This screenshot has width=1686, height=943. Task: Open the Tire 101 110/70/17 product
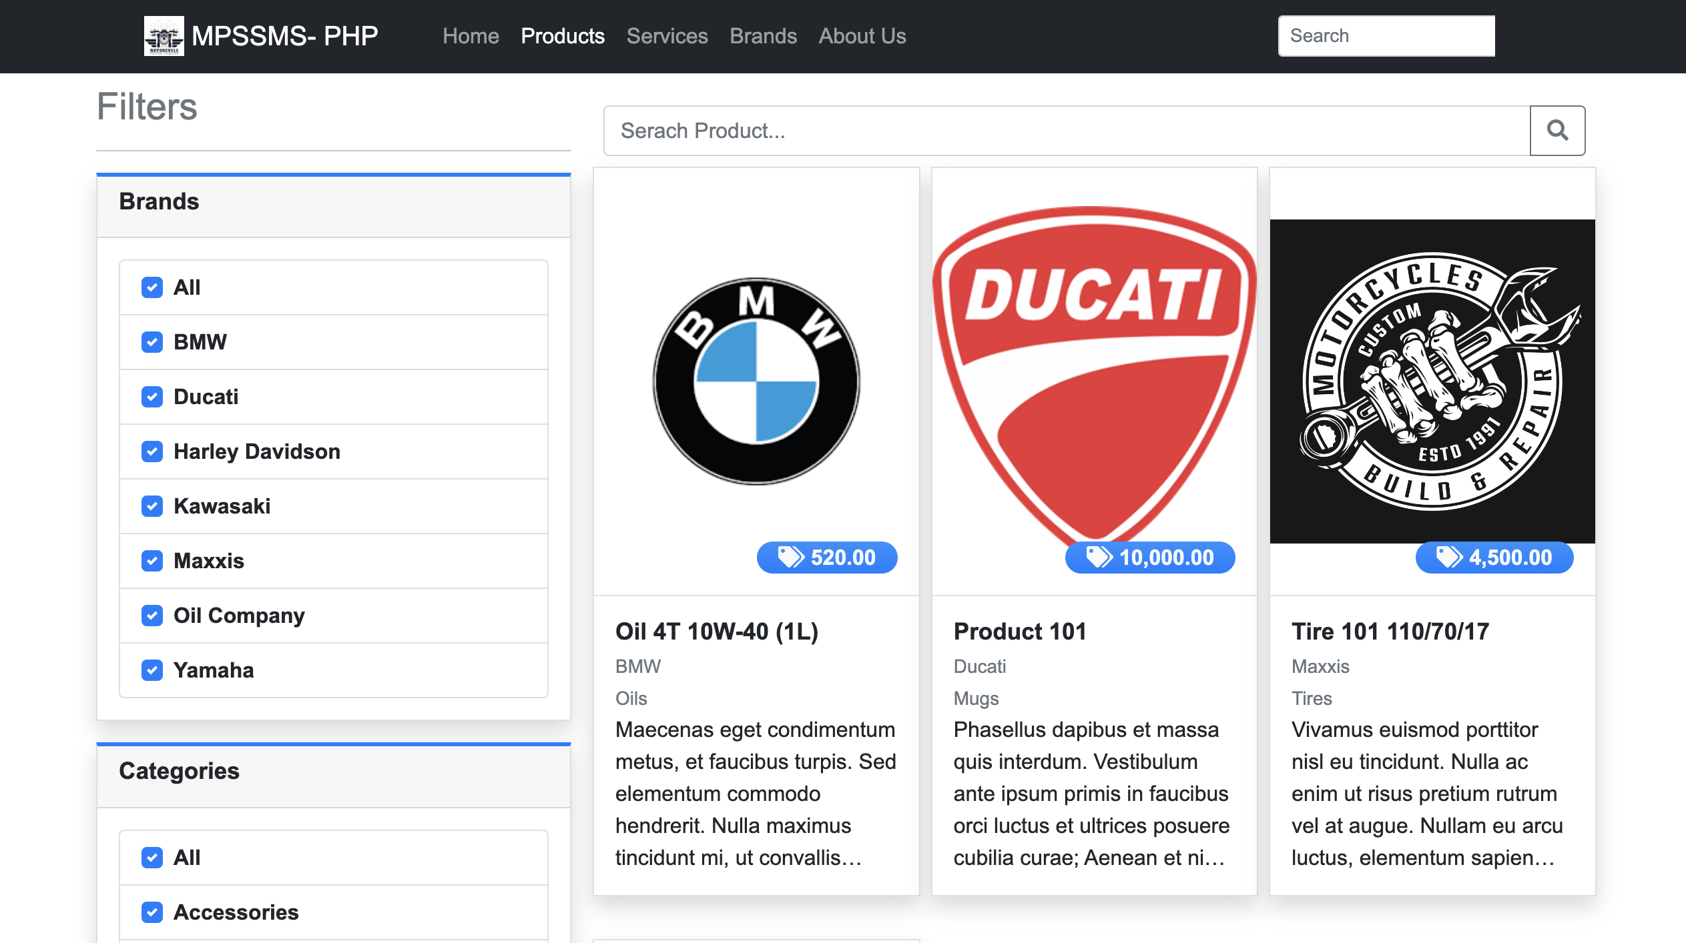coord(1390,632)
